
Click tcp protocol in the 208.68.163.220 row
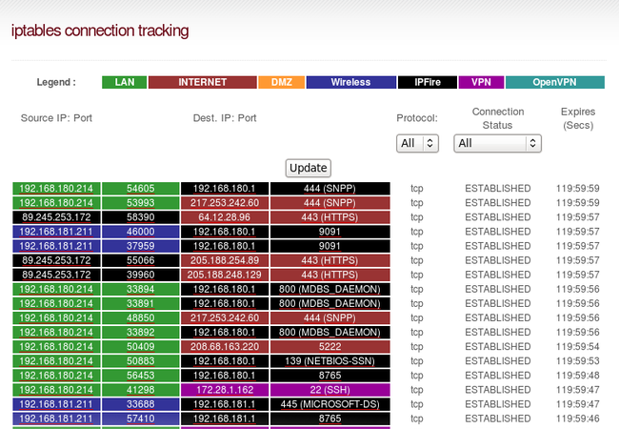417,347
